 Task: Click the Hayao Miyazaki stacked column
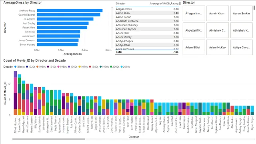[23, 98]
